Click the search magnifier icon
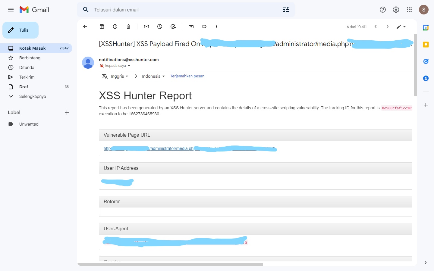This screenshot has height=271, width=434. click(x=86, y=10)
